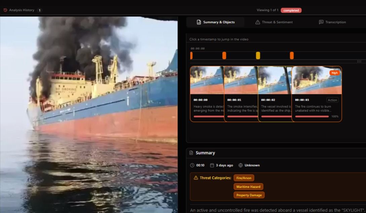
Task: Click the warning icon beside Threat Categories
Action: click(196, 178)
